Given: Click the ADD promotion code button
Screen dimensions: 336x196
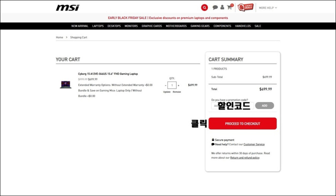Looking at the screenshot, I should (265, 105).
